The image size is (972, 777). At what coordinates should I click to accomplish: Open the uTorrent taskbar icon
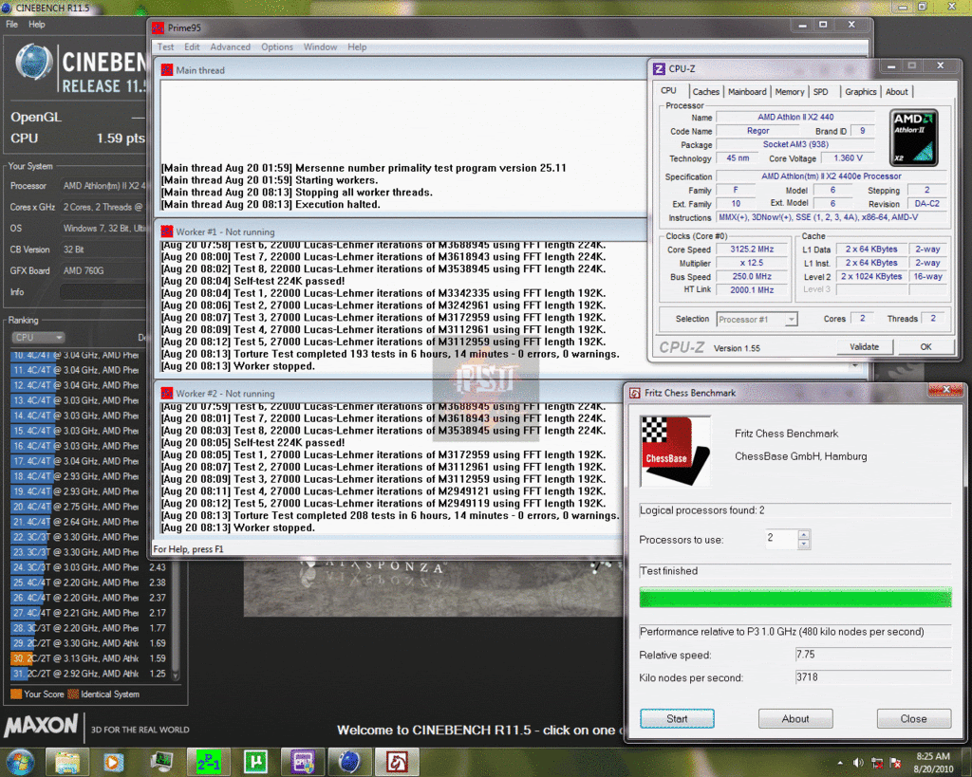pyautogui.click(x=255, y=762)
